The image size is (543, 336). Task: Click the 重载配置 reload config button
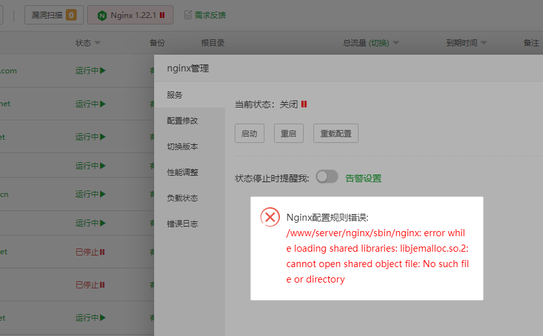tap(336, 133)
